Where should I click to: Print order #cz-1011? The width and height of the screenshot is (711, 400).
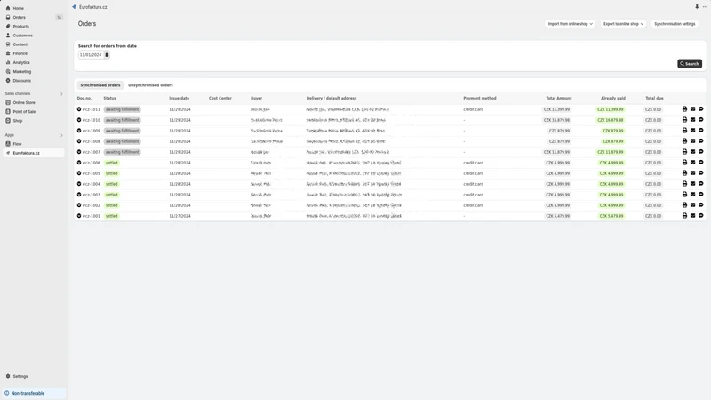click(x=684, y=108)
